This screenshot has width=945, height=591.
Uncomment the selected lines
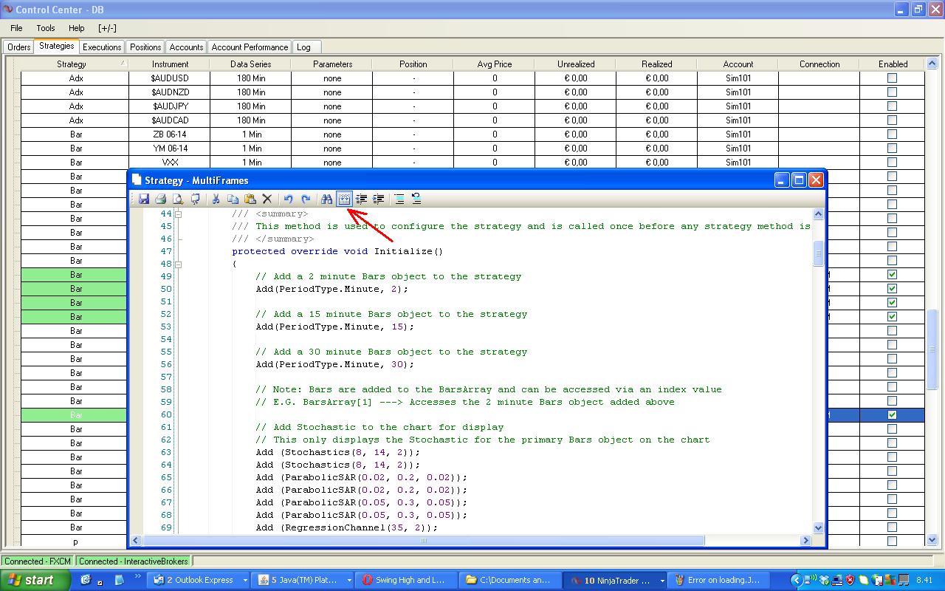416,199
